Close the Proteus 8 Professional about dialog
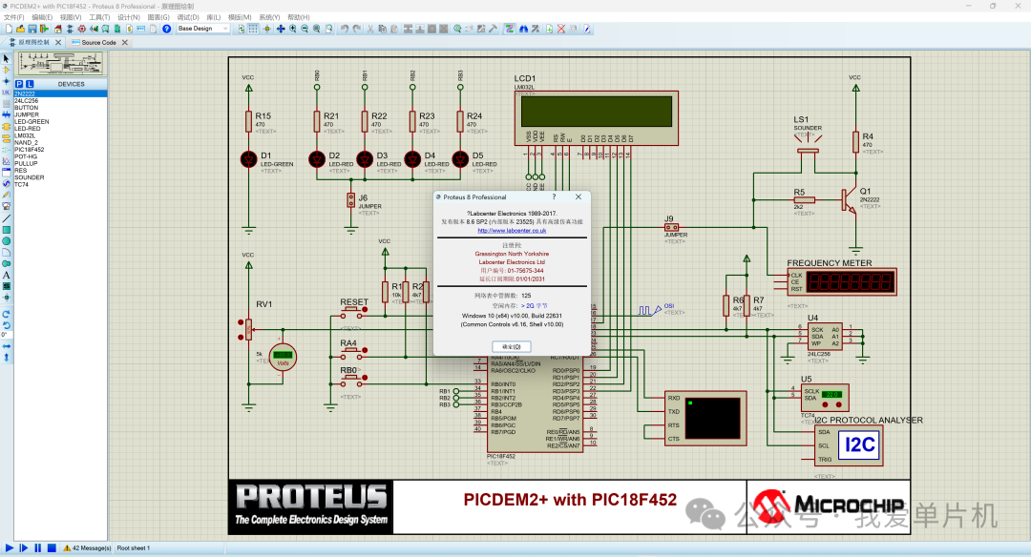The height and width of the screenshot is (557, 1031). click(578, 196)
